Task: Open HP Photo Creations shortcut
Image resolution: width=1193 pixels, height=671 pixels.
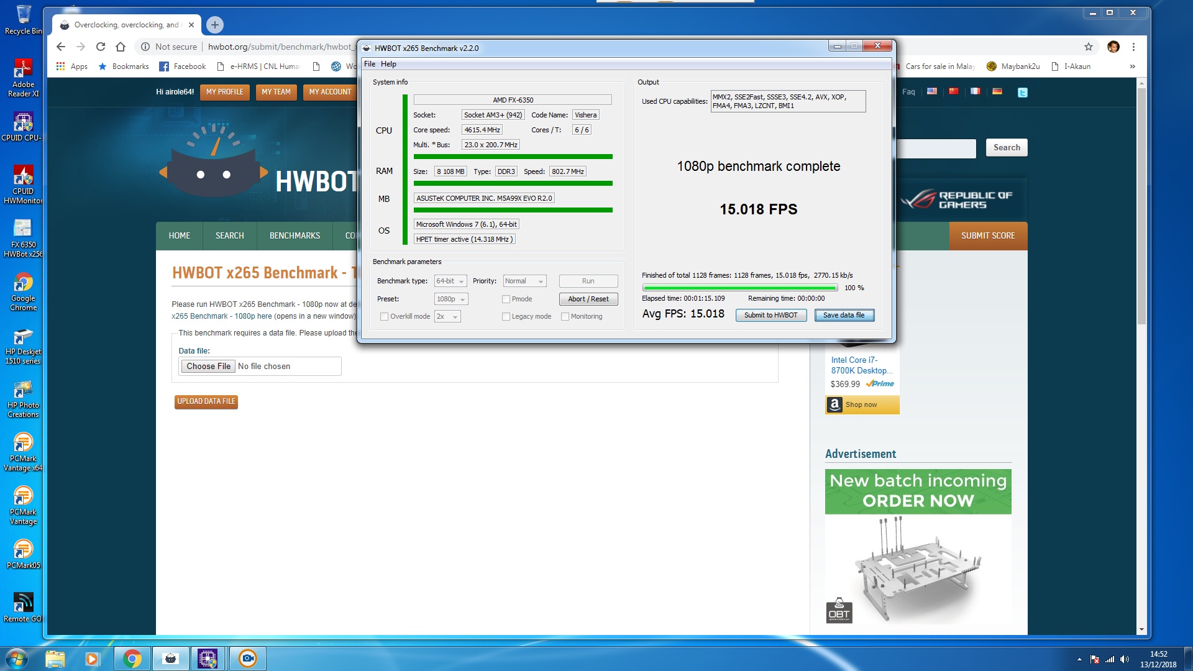Action: (23, 399)
